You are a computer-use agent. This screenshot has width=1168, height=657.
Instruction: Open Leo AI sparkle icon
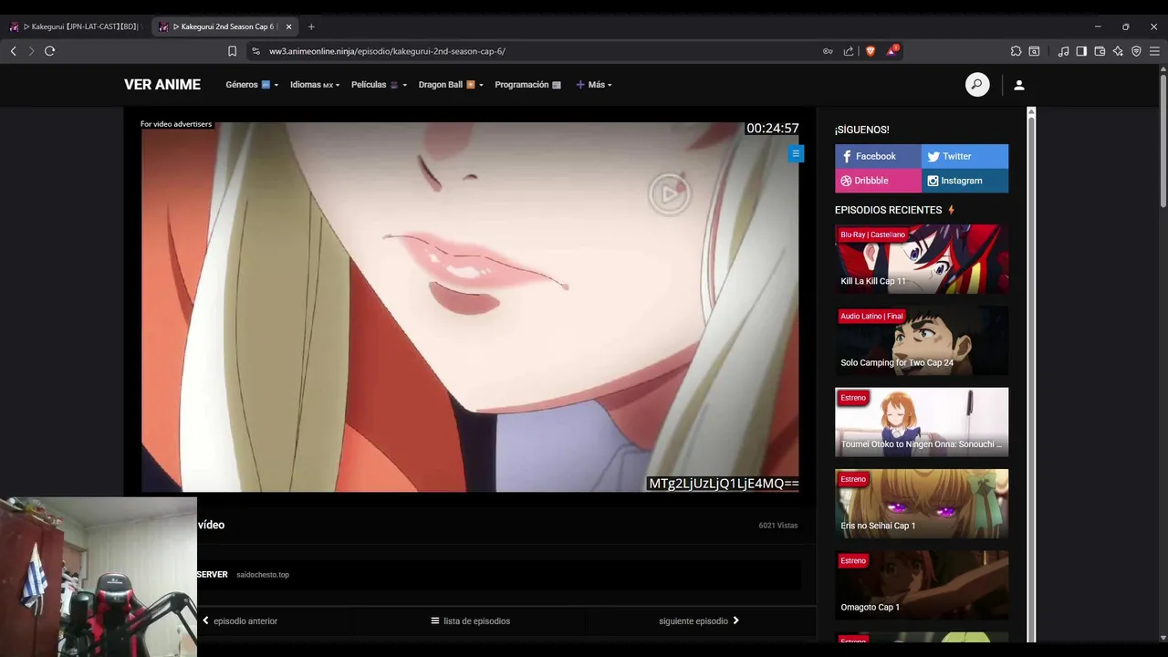pos(1118,51)
